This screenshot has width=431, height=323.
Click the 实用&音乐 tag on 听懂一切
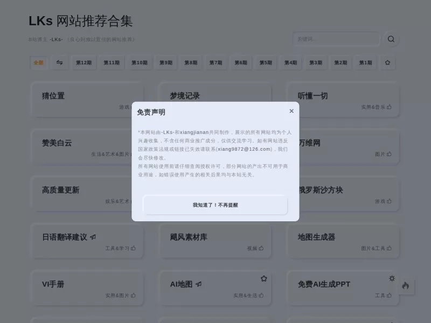coord(373,107)
